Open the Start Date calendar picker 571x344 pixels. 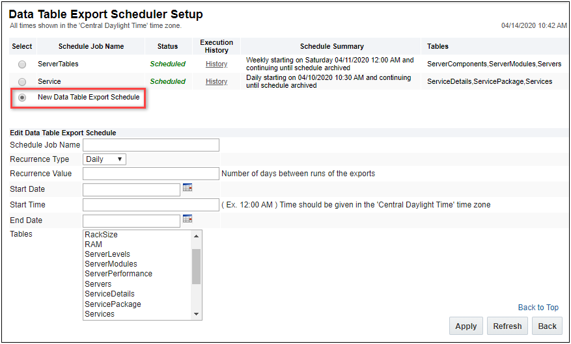coord(188,188)
